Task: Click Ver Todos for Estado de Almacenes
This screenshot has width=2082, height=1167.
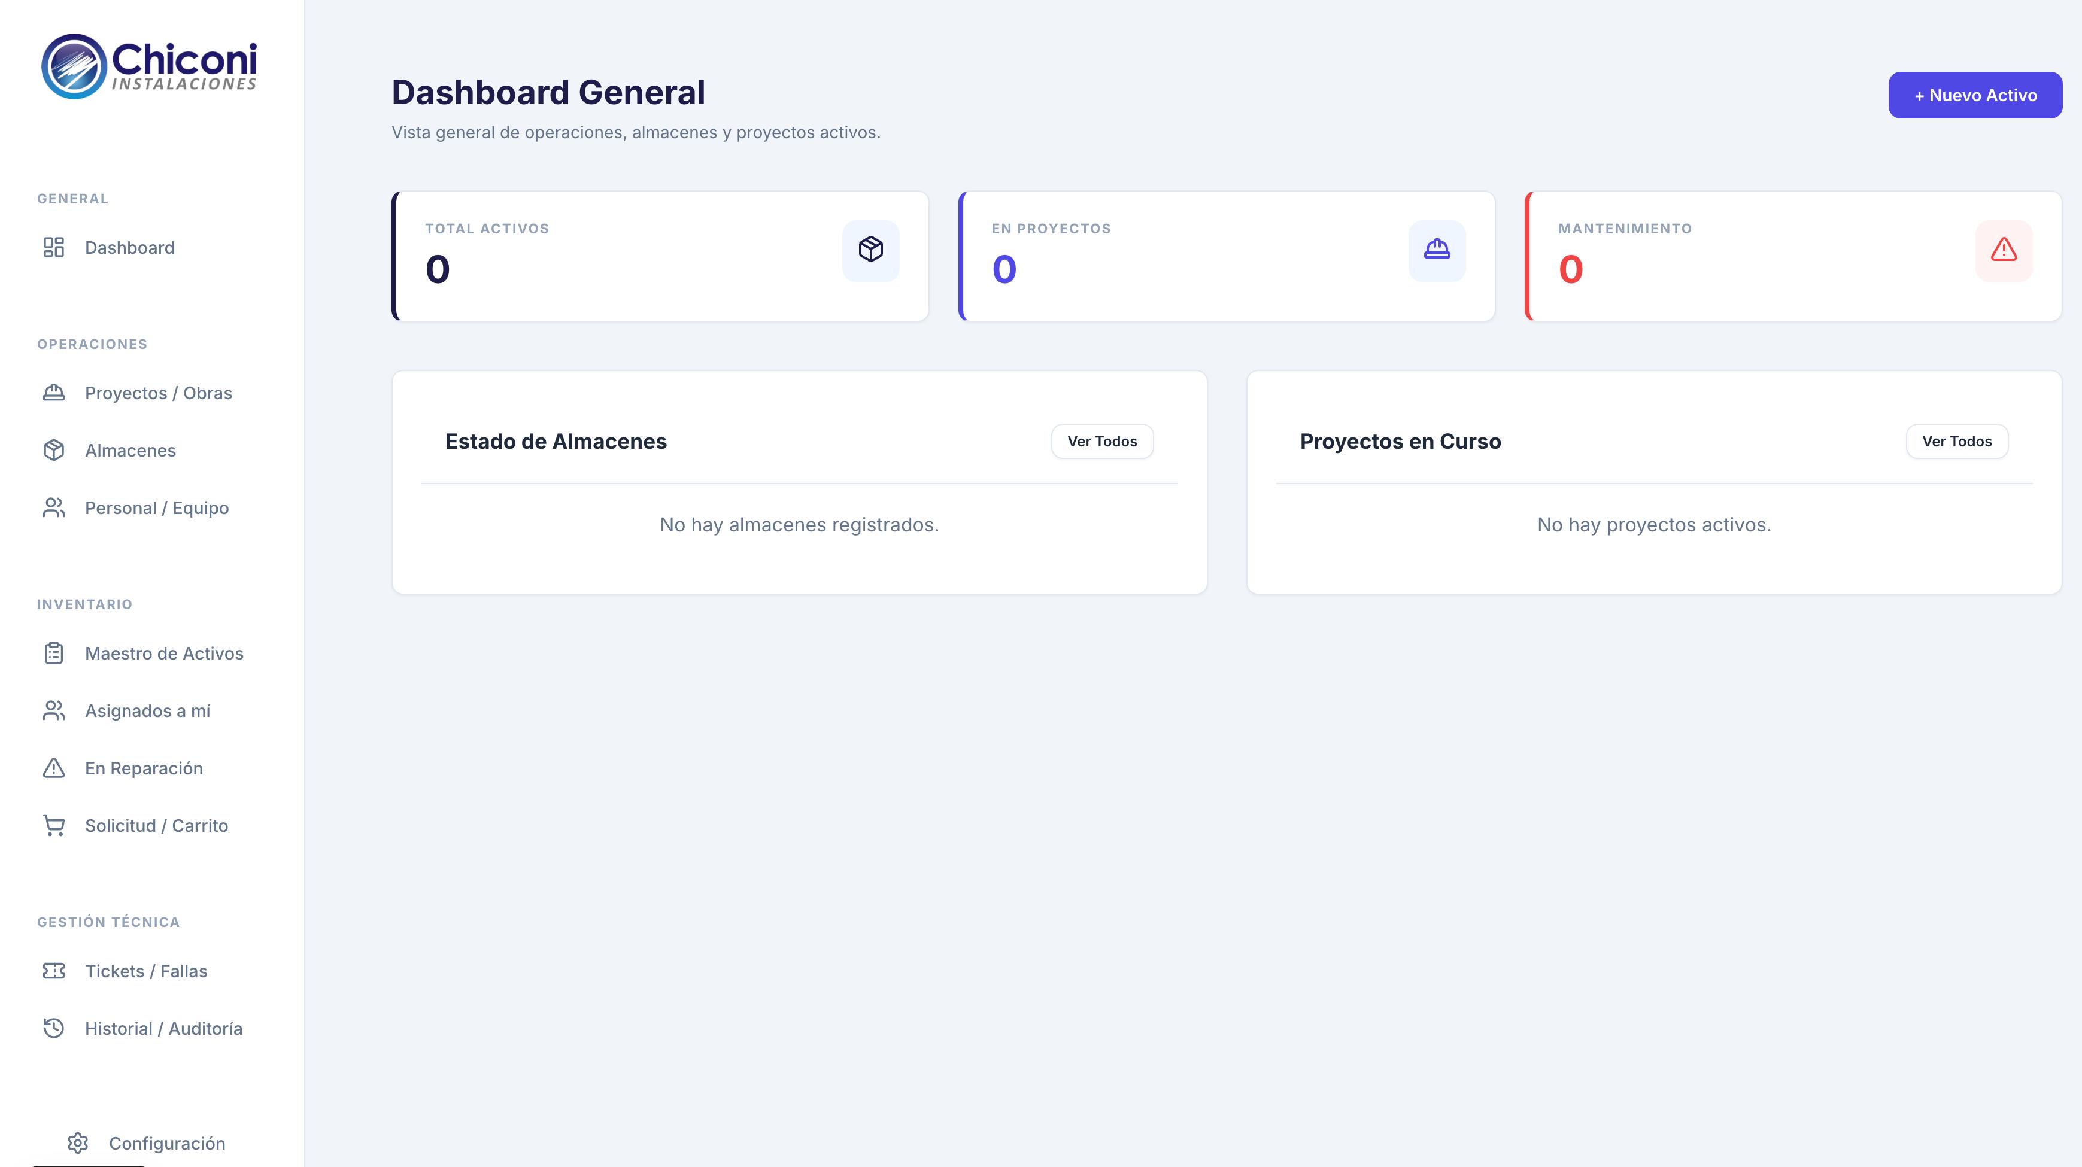Action: coord(1101,441)
